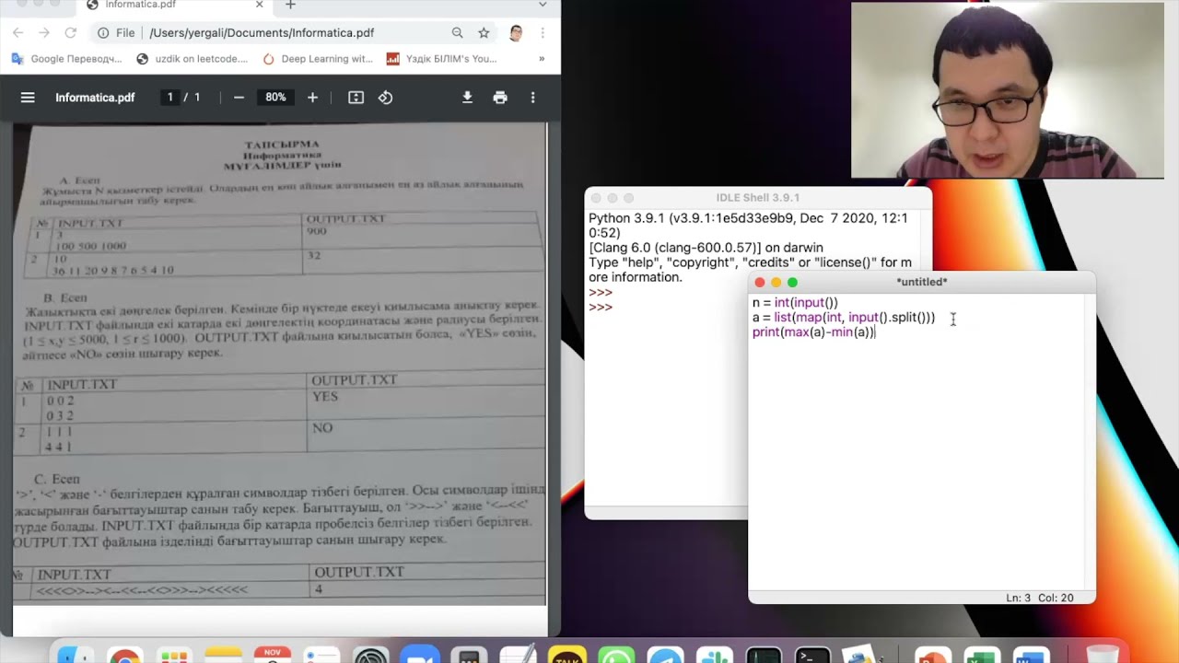Click the code line n = int(input())
Viewport: 1179px width, 663px height.
795,303
